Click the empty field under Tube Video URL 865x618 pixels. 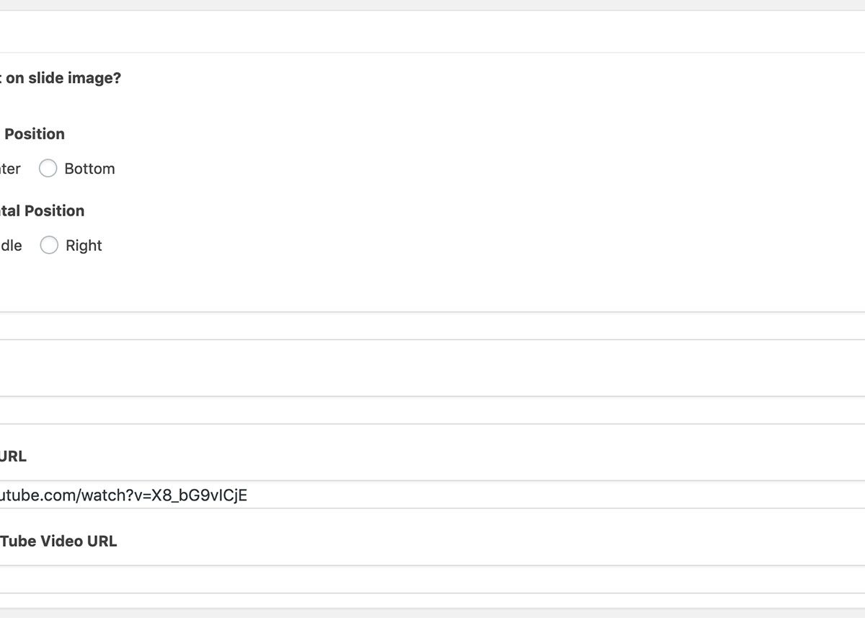(432, 579)
